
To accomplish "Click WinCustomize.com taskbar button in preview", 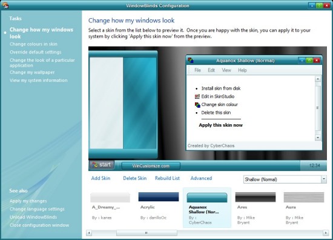I will 151,166.
